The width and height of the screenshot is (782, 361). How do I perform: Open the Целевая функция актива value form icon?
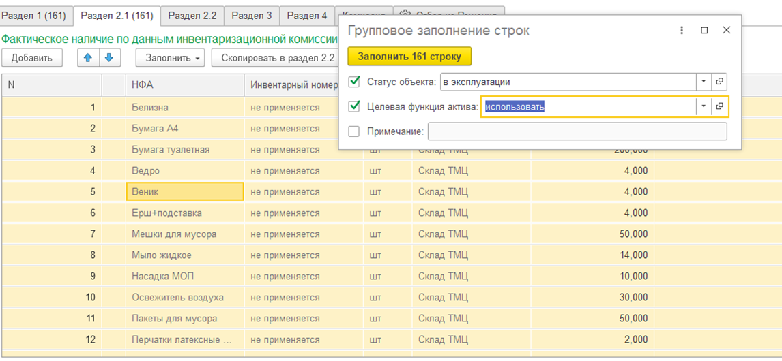pos(720,106)
